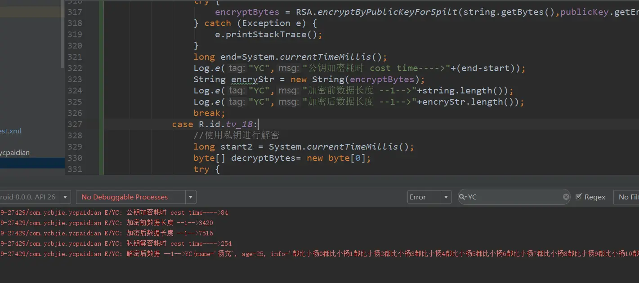Click the long end=System.currentTimeMillis() line

pos(290,57)
